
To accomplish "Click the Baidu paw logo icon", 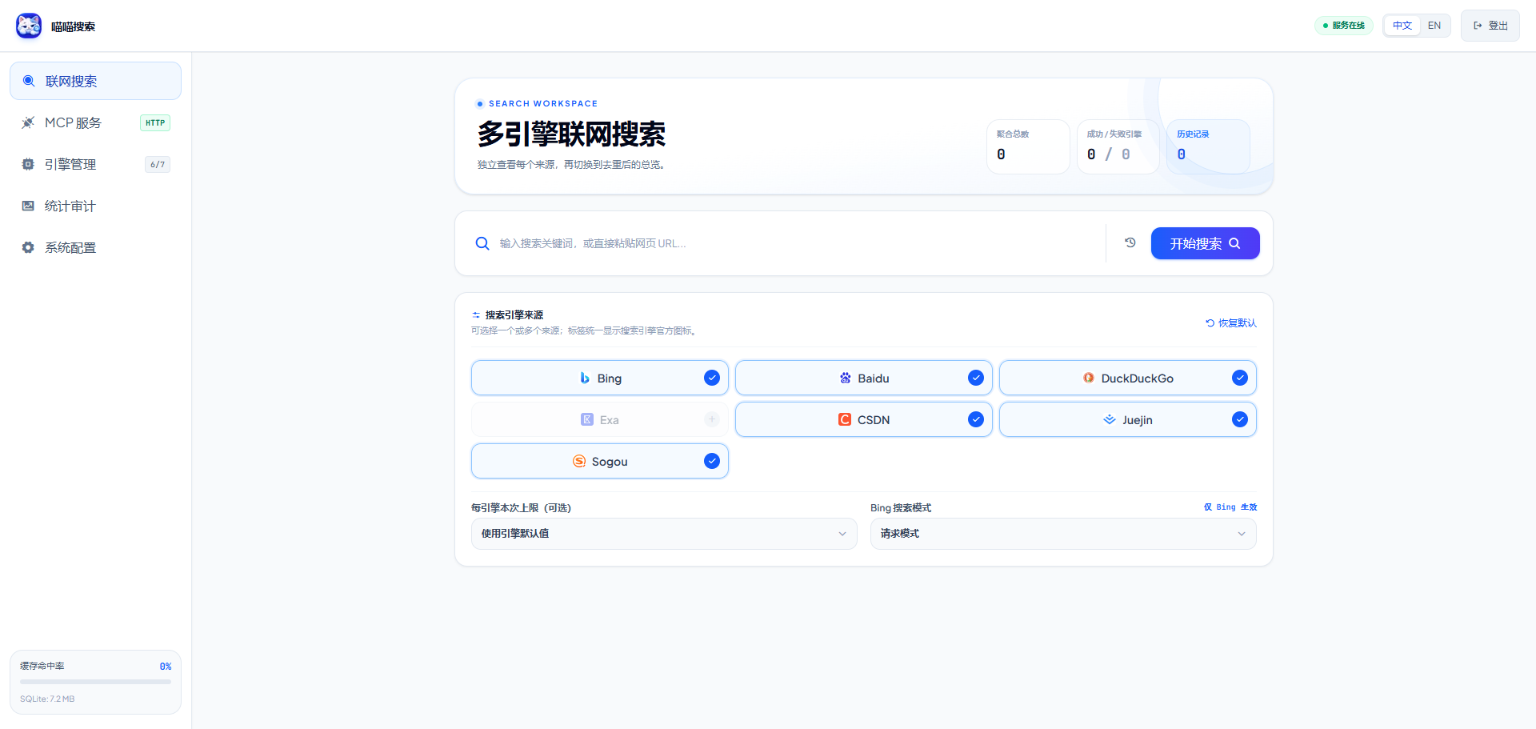I will (x=846, y=378).
